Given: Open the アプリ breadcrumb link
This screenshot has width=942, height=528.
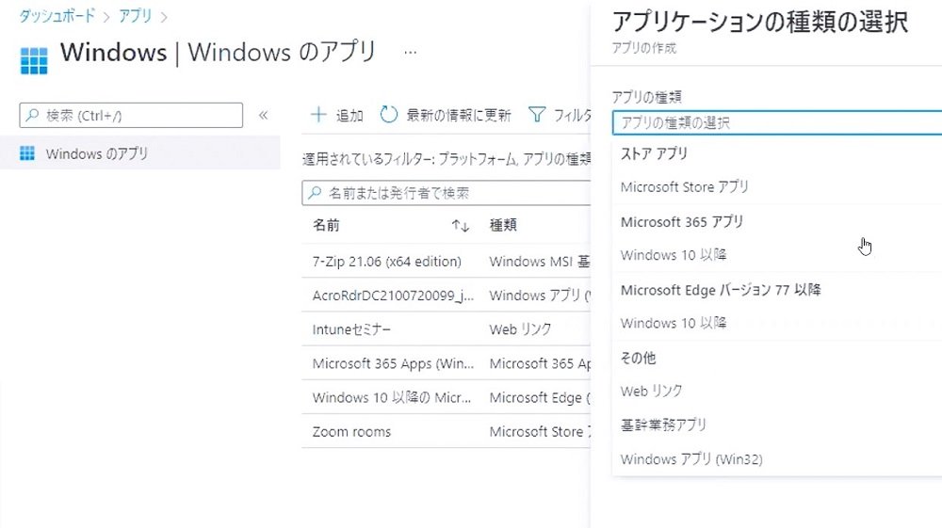Looking at the screenshot, I should click(x=135, y=16).
